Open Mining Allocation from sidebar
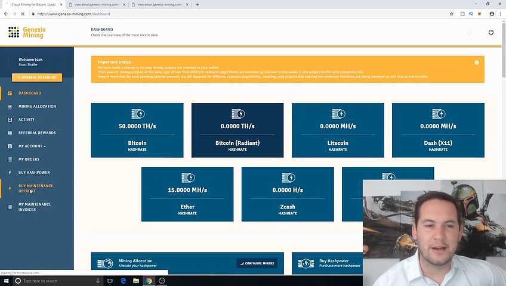Screen dimensions: 506x286 pyautogui.click(x=37, y=107)
